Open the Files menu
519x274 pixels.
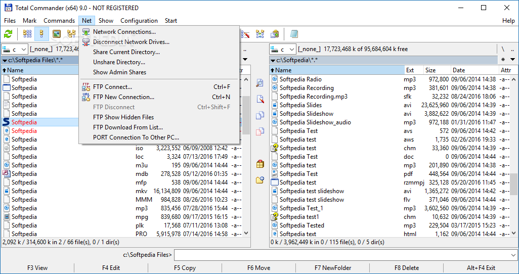tap(10, 21)
